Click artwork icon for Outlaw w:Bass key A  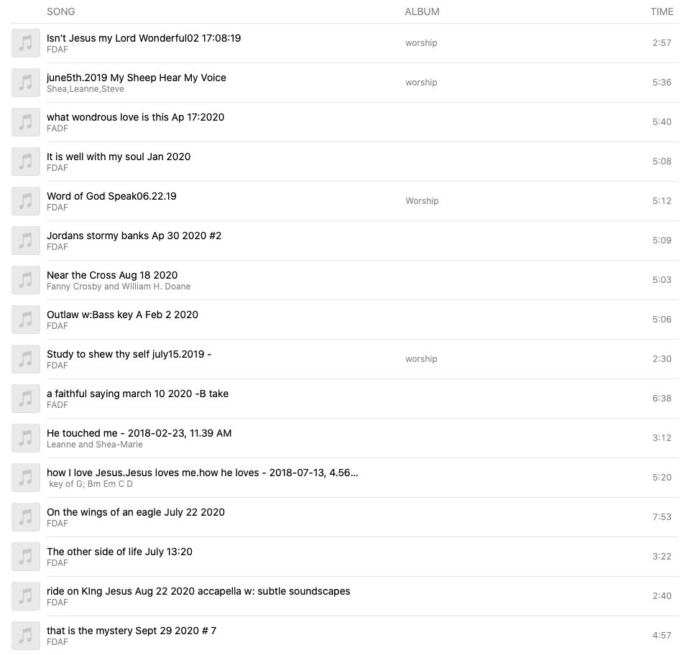point(26,320)
